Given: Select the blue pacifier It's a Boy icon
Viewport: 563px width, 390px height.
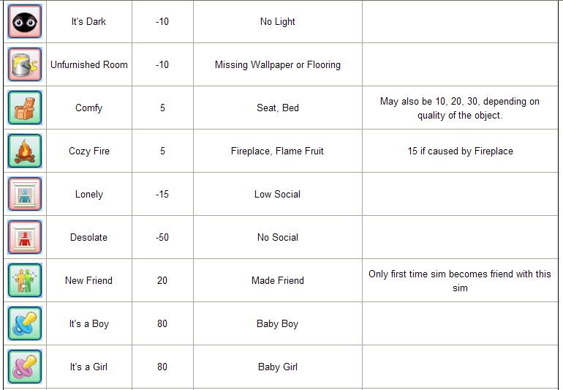Looking at the screenshot, I should [25, 323].
